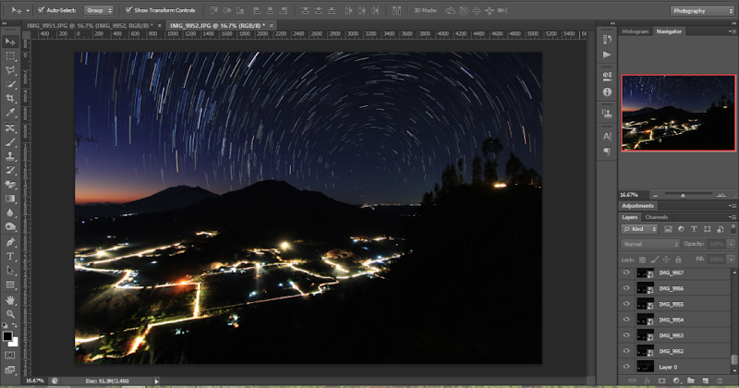This screenshot has height=388, width=739.
Task: Select the Eraser tool
Action: pyautogui.click(x=10, y=185)
